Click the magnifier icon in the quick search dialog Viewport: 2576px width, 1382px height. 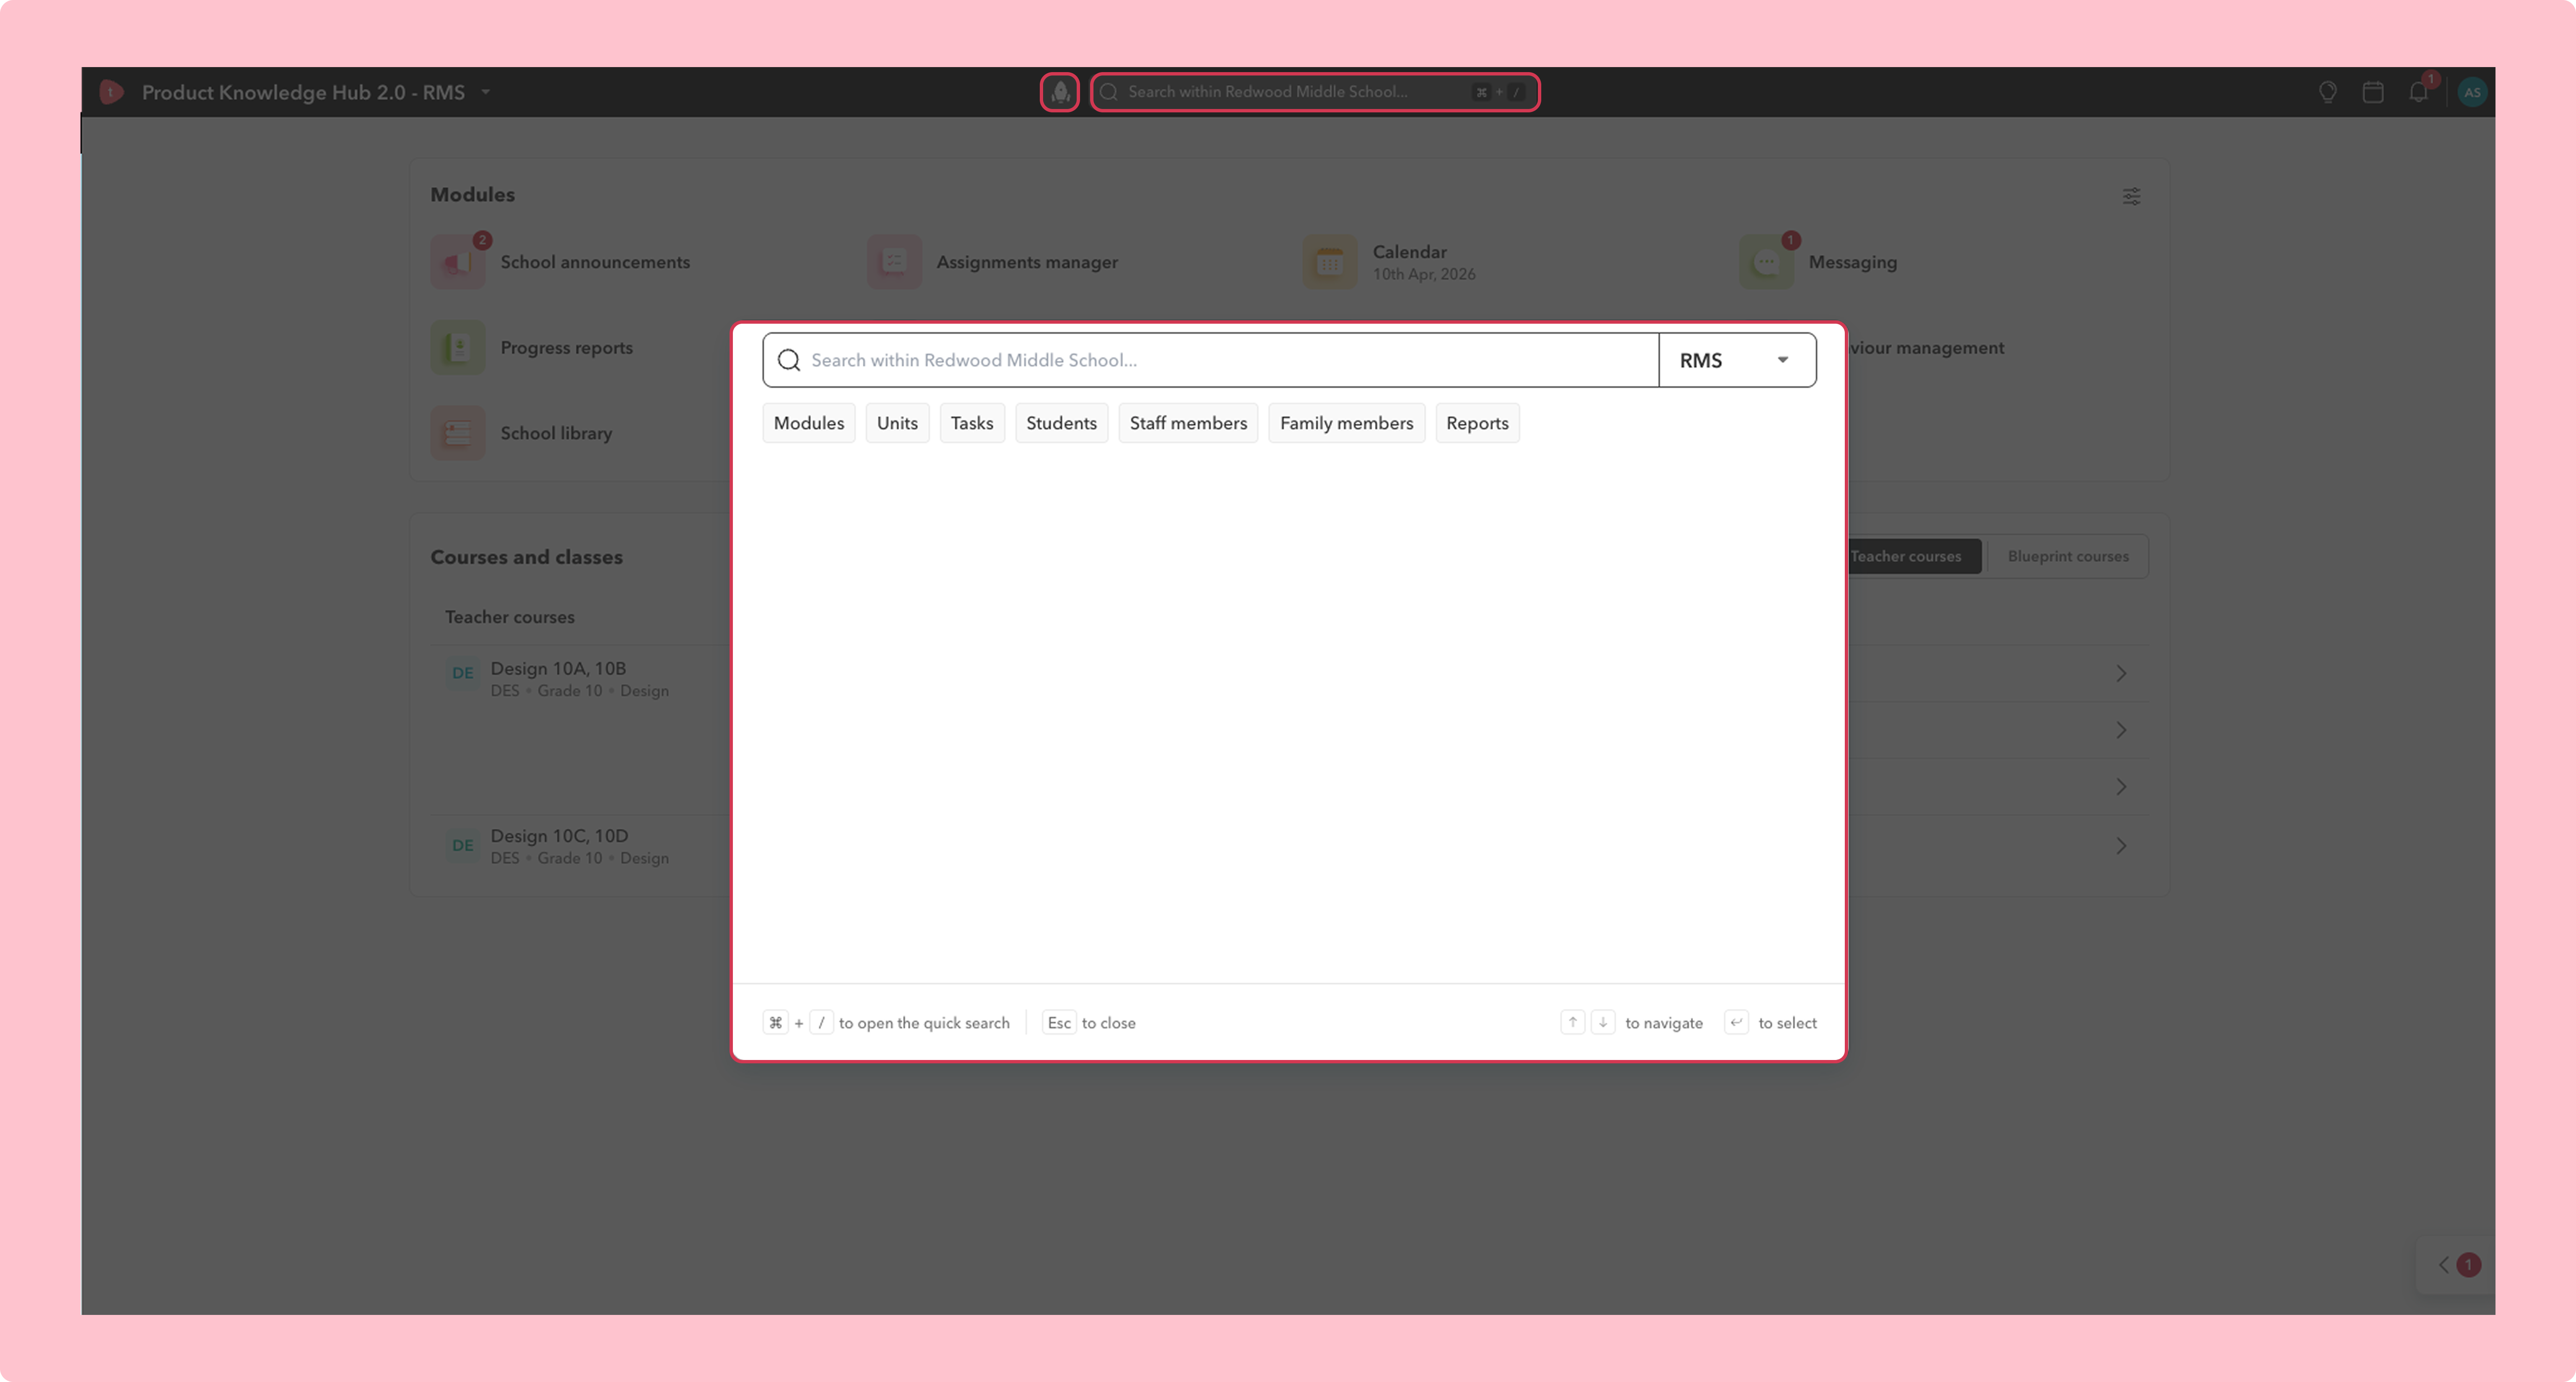(x=789, y=360)
